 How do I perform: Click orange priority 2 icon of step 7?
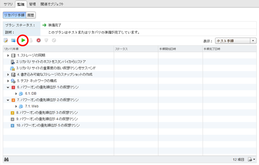tap(13, 100)
